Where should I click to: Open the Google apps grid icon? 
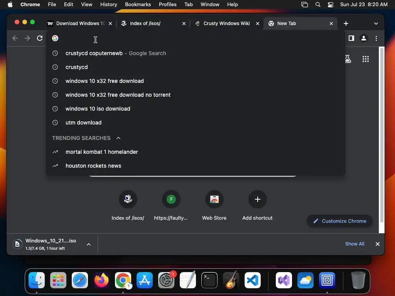pos(366,59)
